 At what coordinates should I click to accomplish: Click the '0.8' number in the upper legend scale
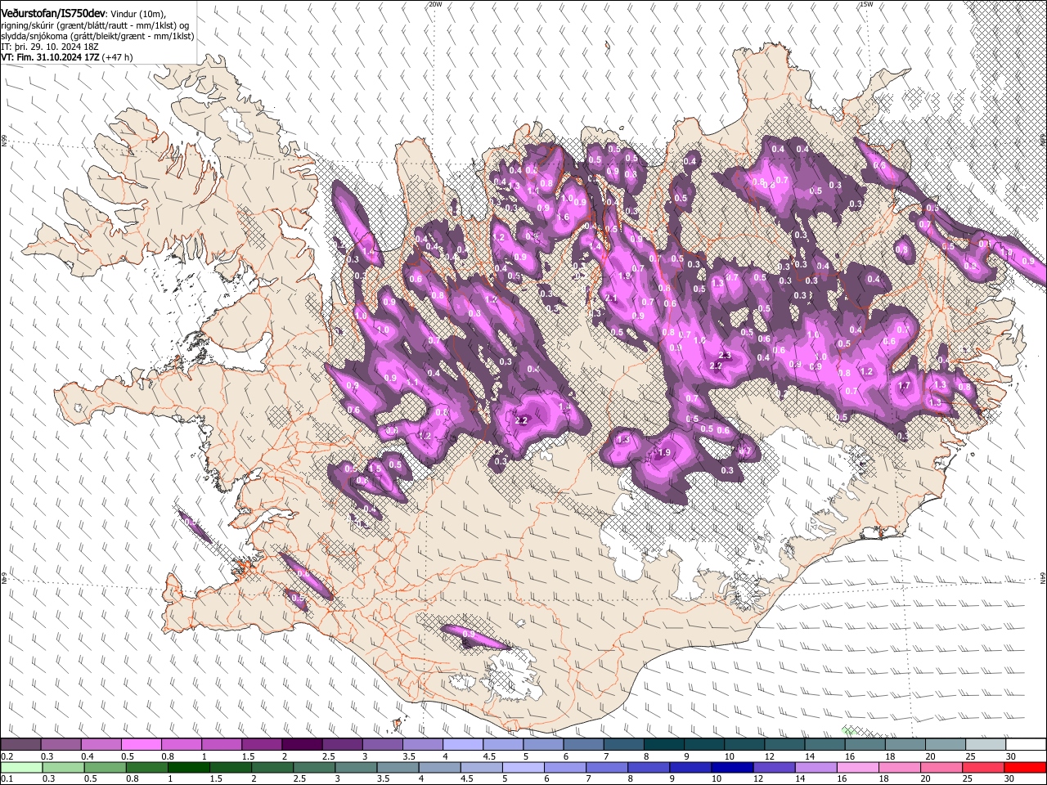[168, 756]
